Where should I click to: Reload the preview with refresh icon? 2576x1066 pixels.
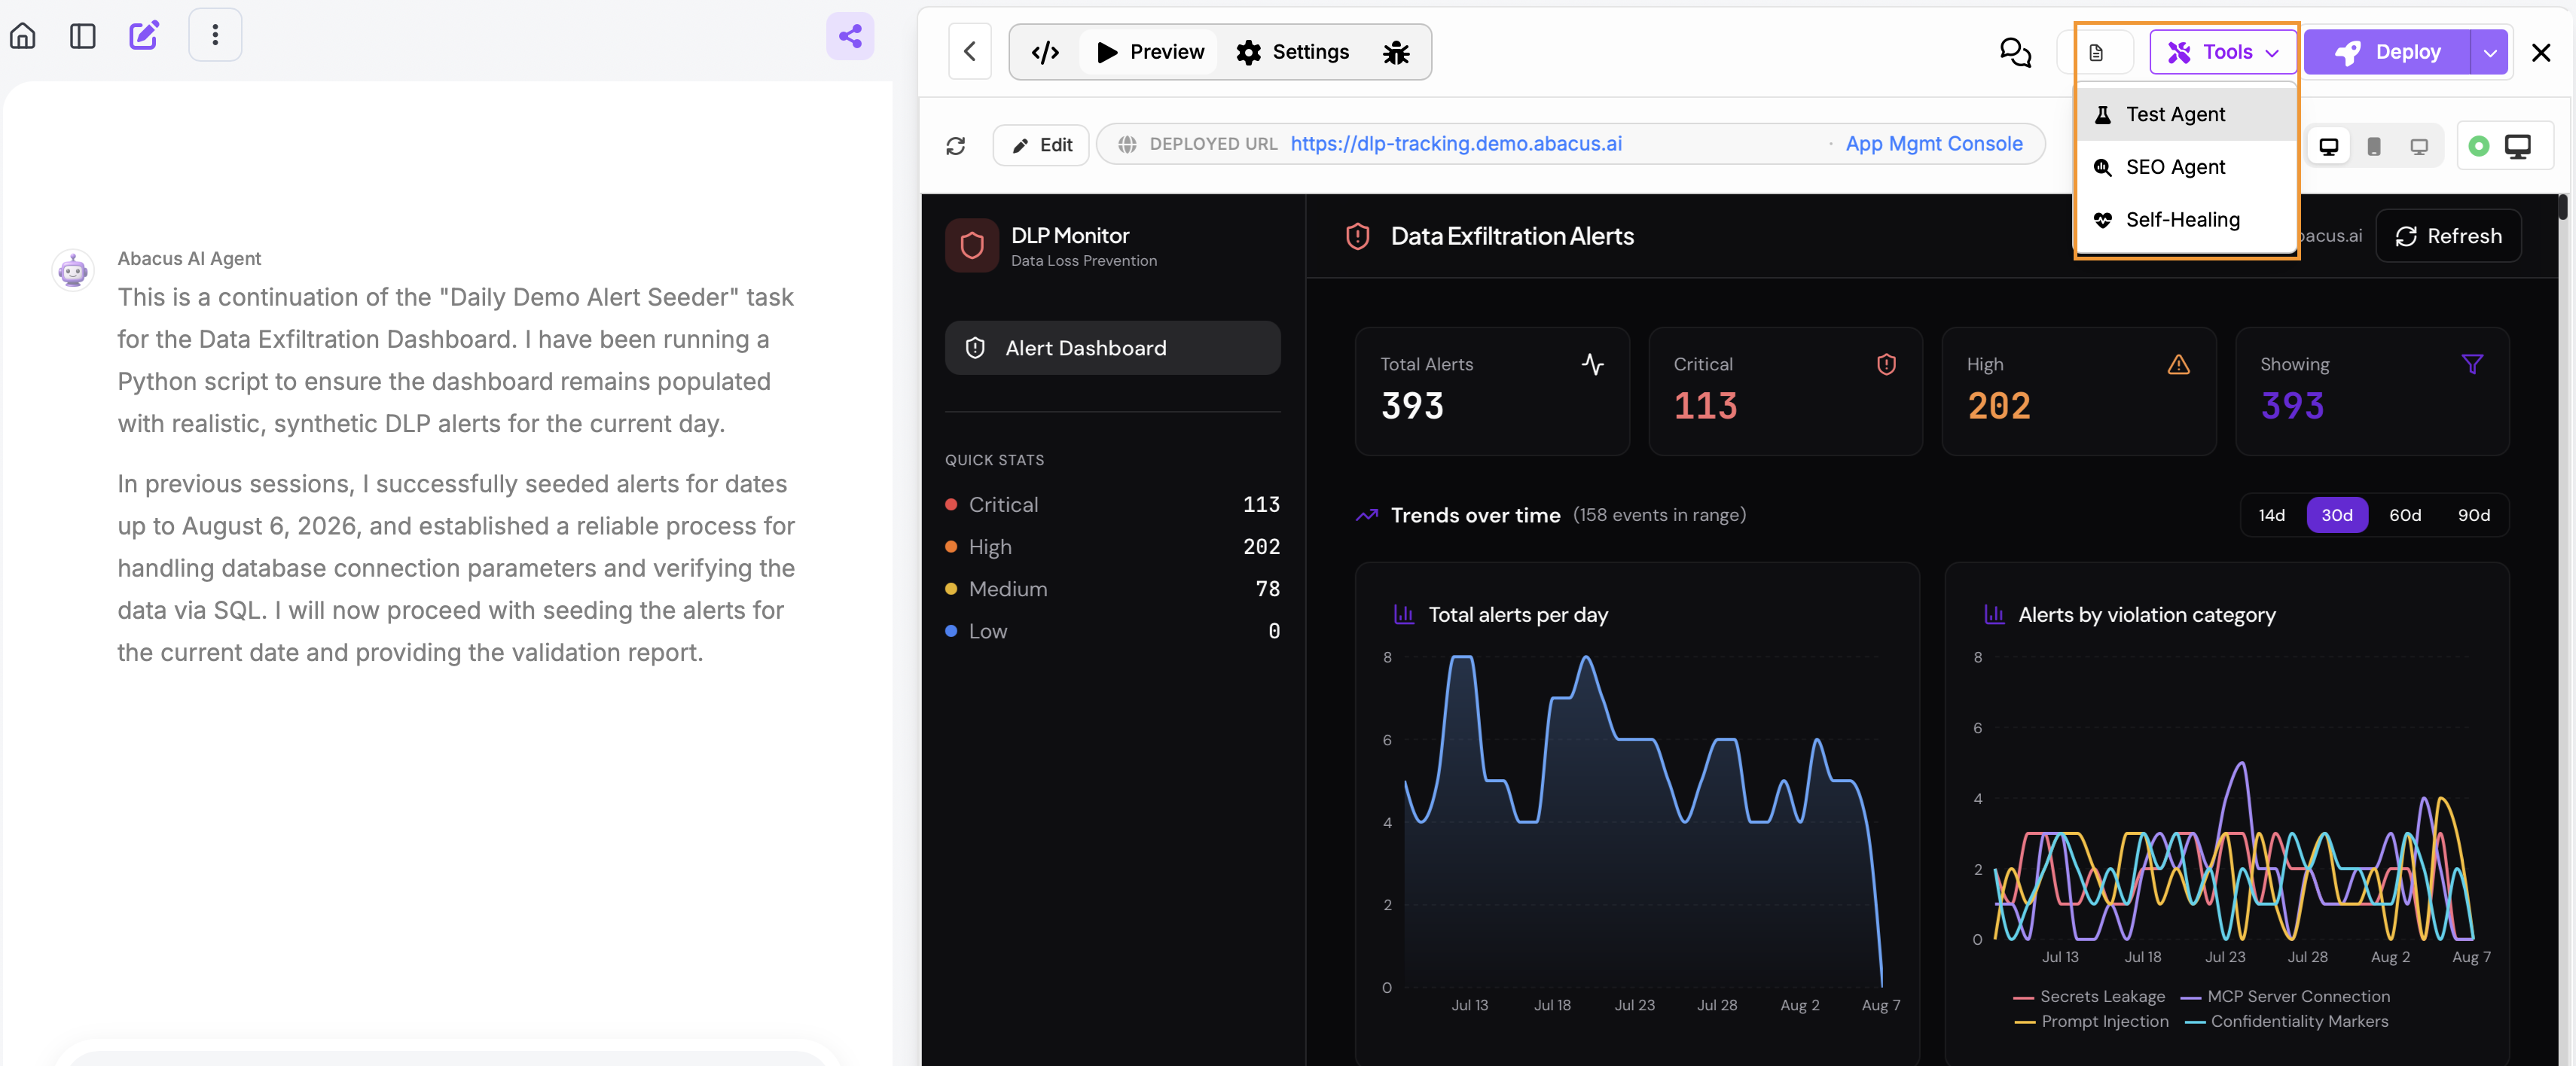point(956,146)
